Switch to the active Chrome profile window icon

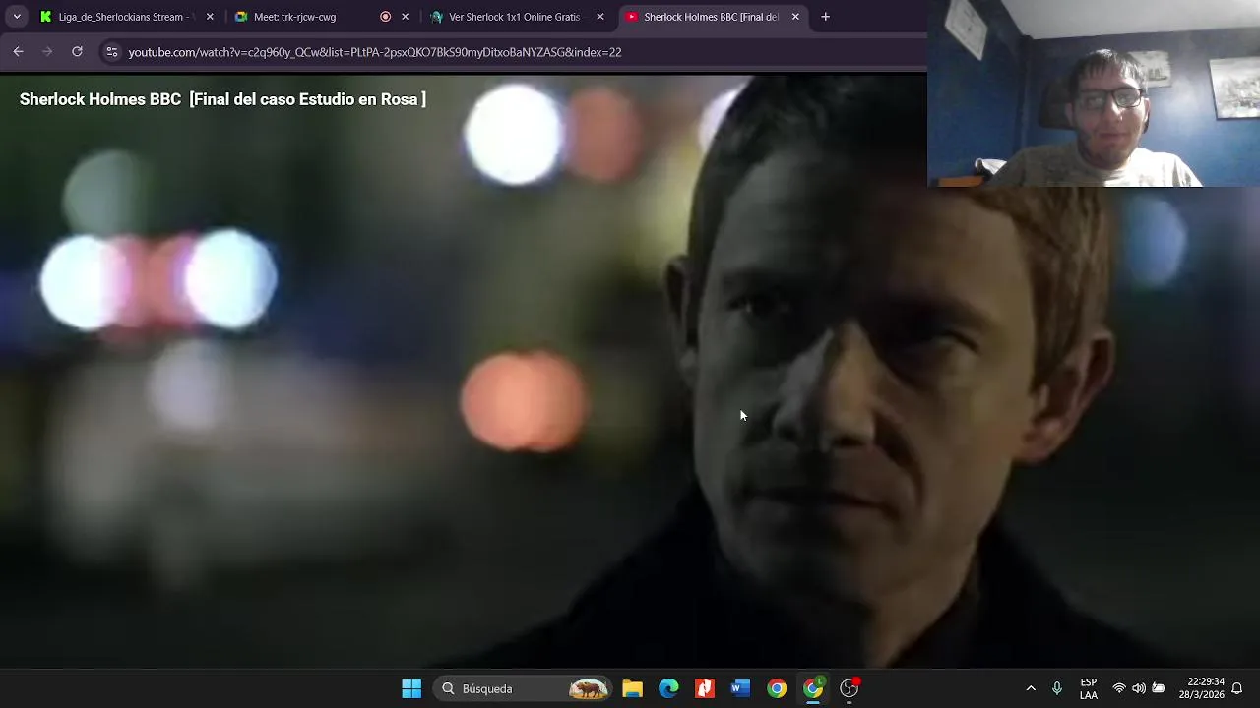point(813,688)
